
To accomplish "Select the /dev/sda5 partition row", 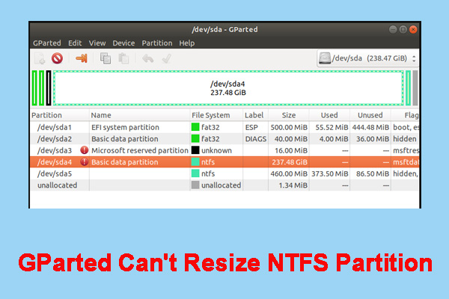I will (x=224, y=173).
